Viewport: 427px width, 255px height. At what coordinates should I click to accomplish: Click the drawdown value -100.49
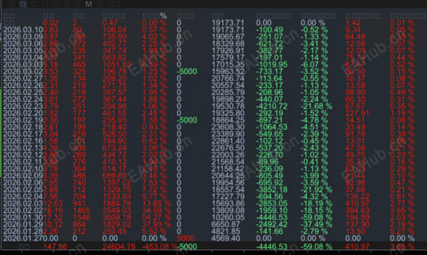click(x=269, y=29)
